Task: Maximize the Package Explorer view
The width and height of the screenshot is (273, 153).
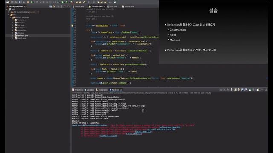Action: tap(68, 6)
